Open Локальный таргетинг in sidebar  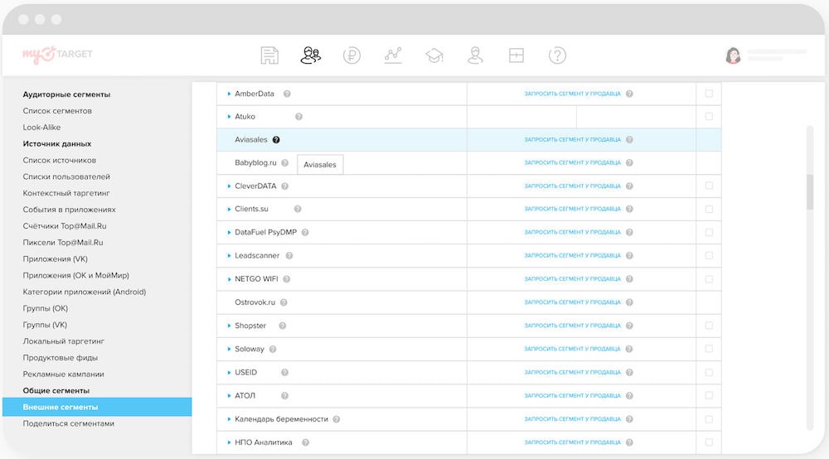coord(64,341)
